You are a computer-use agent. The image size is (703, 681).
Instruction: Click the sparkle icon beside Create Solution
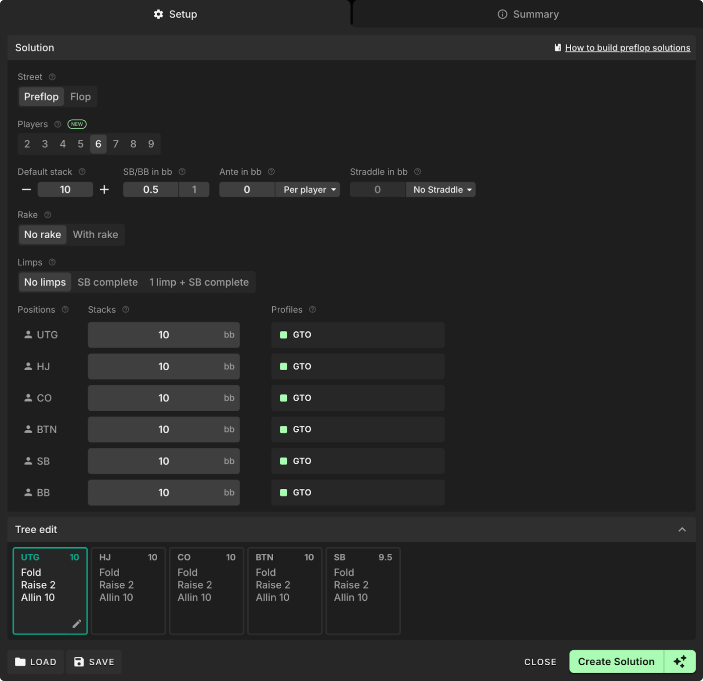pos(680,661)
